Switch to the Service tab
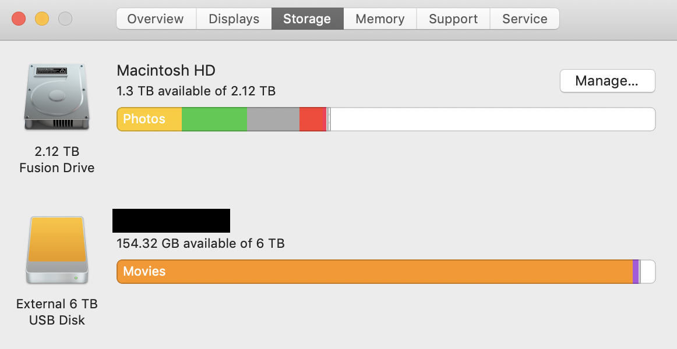The height and width of the screenshot is (349, 677). click(524, 19)
